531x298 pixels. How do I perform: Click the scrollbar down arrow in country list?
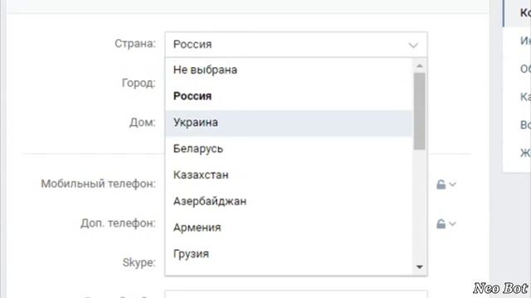(419, 267)
